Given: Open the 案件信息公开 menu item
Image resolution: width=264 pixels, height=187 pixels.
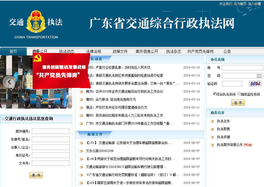Looking at the screenshot, I should (x=147, y=51).
